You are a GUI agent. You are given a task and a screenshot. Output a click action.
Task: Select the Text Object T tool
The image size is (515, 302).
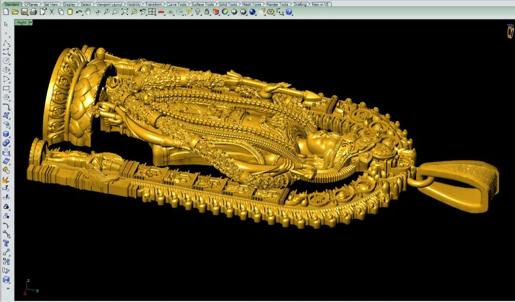6,243
